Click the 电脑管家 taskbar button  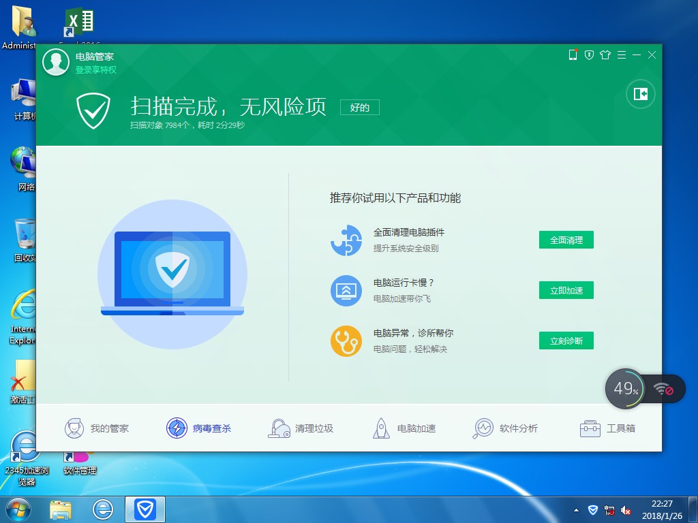145,509
